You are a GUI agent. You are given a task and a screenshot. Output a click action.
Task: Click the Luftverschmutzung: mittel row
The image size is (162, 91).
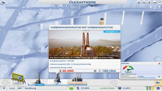pos(85,67)
